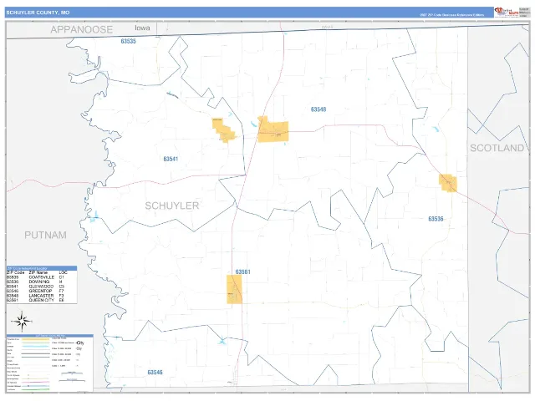
Task: Click the 63546 ZIP code label on the map
Action: coord(155,373)
